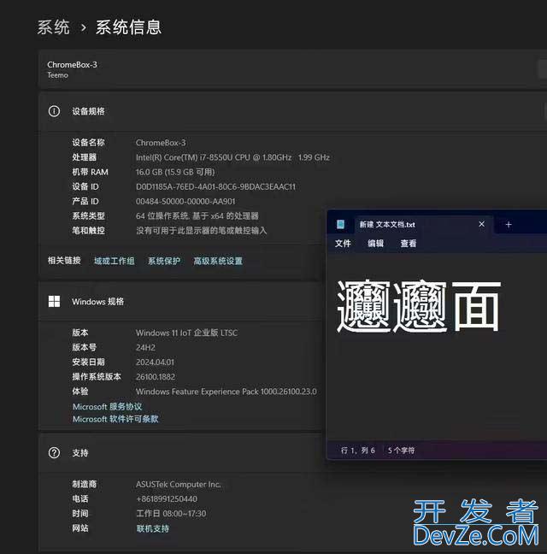Screen dimensions: 547x554
Task: Click the 系统信息 page title
Action: coord(128,27)
